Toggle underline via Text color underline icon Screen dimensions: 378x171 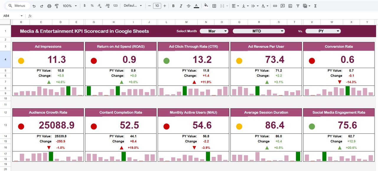tap(197, 6)
